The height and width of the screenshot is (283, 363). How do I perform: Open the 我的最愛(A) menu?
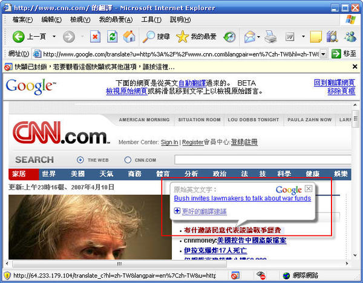pyautogui.click(x=116, y=20)
